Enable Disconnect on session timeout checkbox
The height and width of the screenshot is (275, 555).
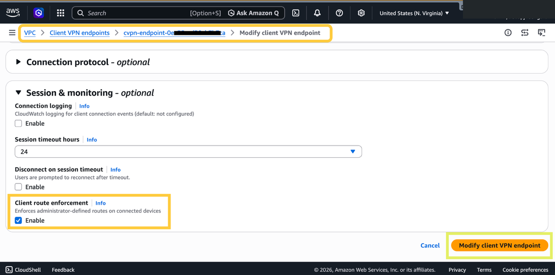[x=19, y=187]
